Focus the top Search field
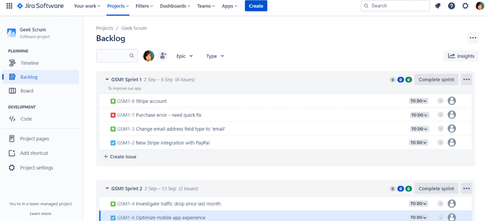486x221 pixels. pyautogui.click(x=395, y=6)
